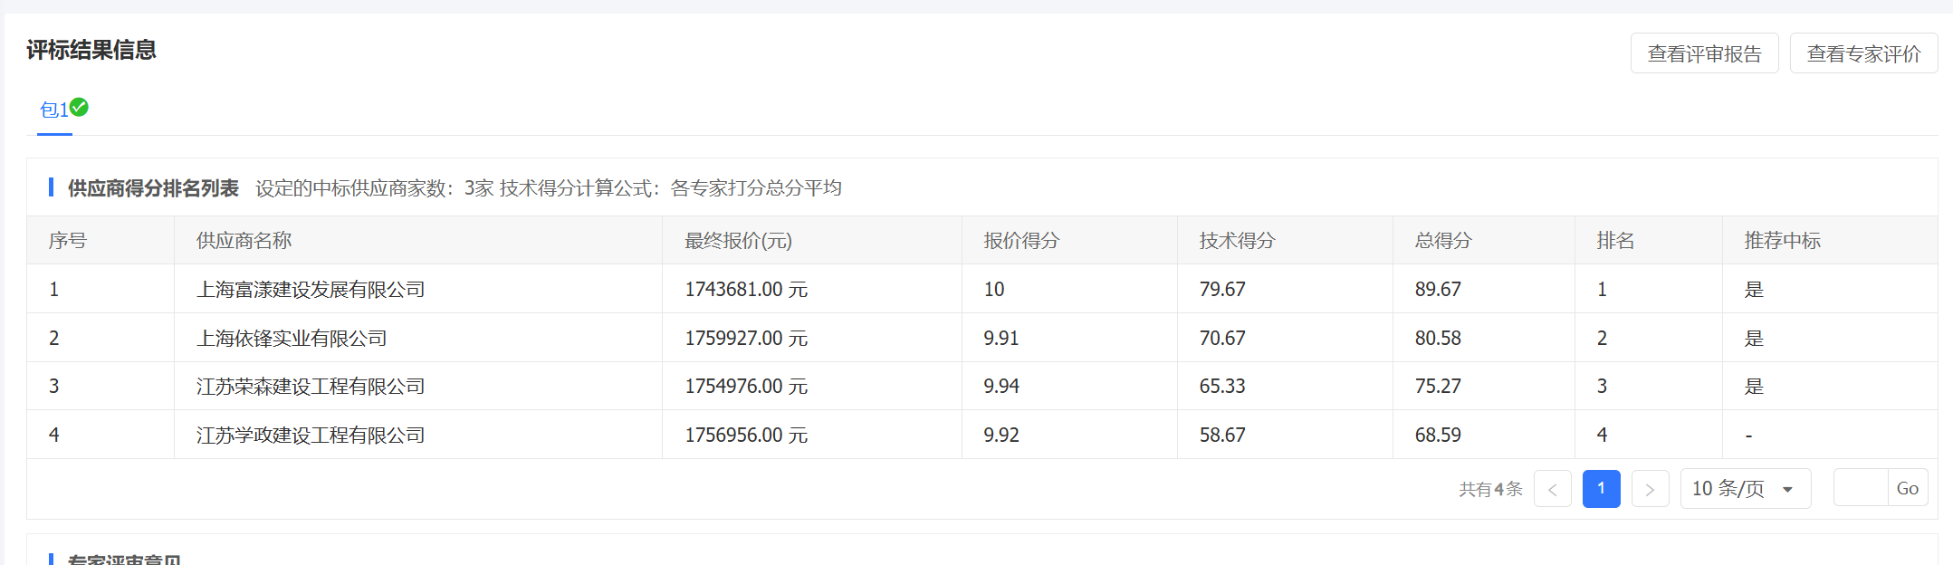This screenshot has width=1953, height=565.
Task: Go to next page arrow
Action: [x=1650, y=490]
